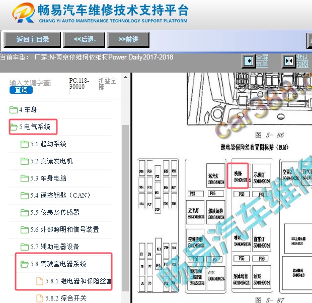Open 5.3 车身电脑 section
Viewport: 312px width, 303px height.
pos(48,178)
